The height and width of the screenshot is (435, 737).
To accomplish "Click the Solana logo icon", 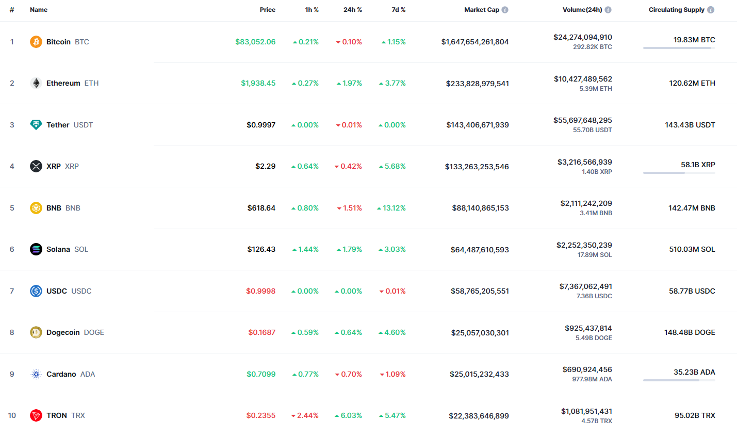I will [36, 249].
